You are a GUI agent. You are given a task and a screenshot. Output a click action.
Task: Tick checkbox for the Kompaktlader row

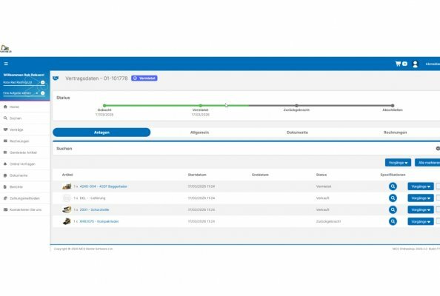pyautogui.click(x=438, y=221)
